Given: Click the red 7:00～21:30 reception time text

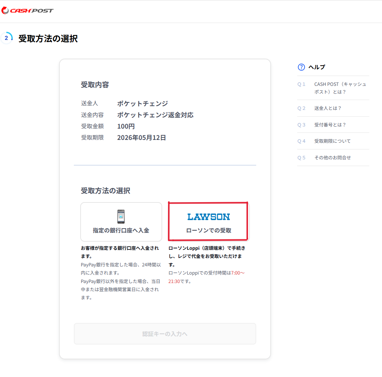Looking at the screenshot, I should [x=207, y=277].
